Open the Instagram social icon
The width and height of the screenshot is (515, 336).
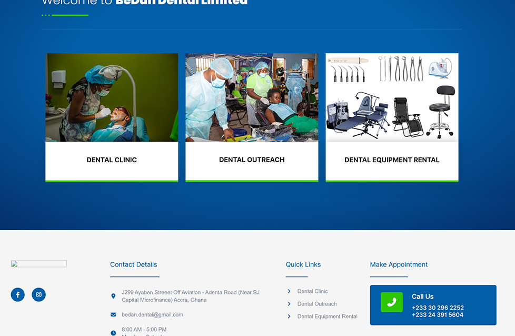click(x=38, y=295)
